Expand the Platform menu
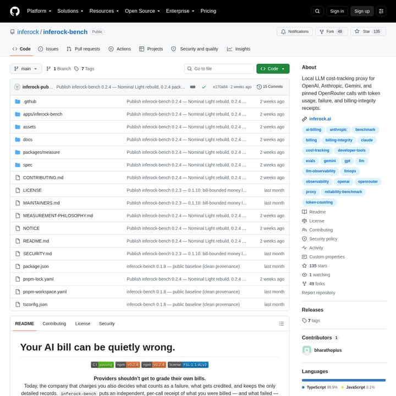Screen dimensions: 396x396 pos(39,11)
